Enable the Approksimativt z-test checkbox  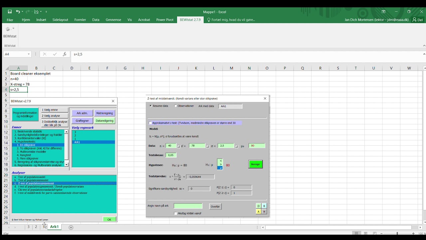tap(150, 123)
